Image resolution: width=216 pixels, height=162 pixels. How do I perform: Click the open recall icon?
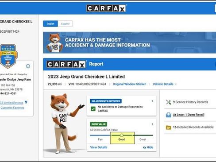point(169,115)
